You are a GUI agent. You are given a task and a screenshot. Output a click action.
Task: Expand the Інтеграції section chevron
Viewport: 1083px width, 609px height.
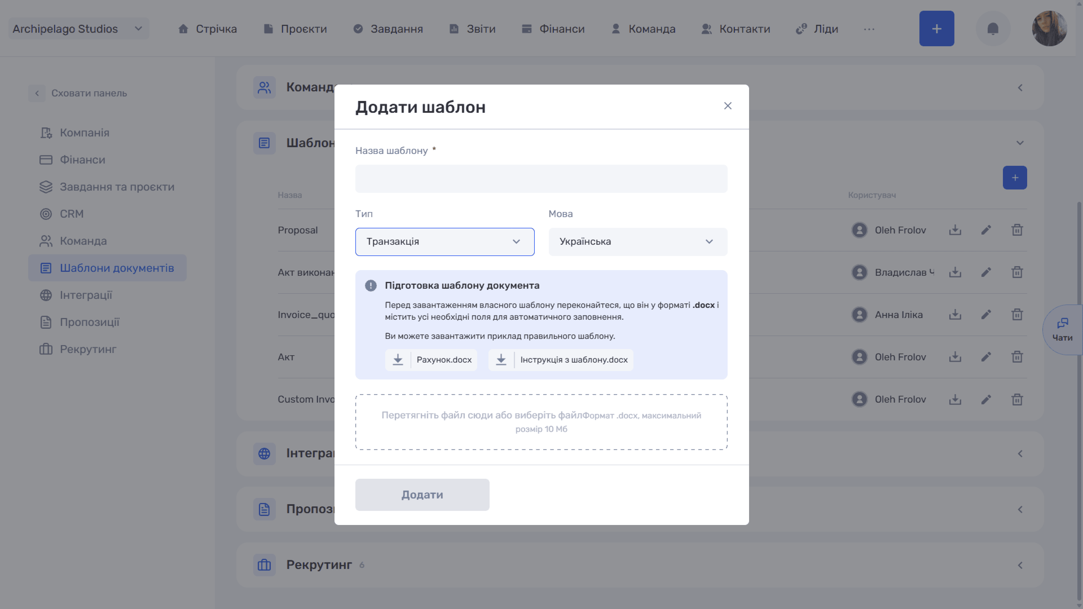click(x=1020, y=453)
